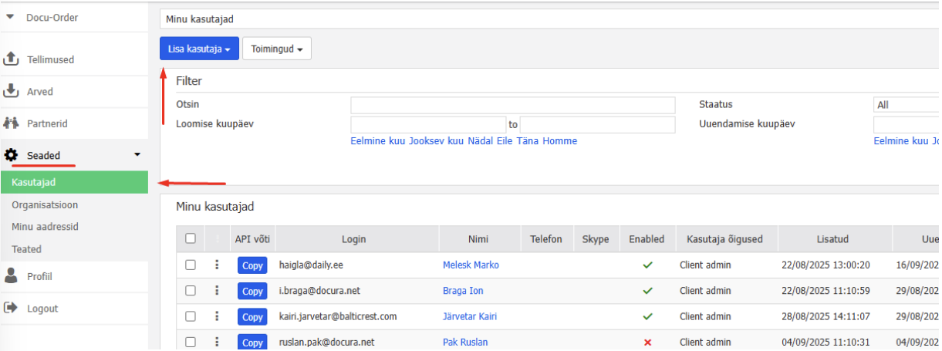Open row actions menu for haigla@daily.ee

click(x=218, y=265)
